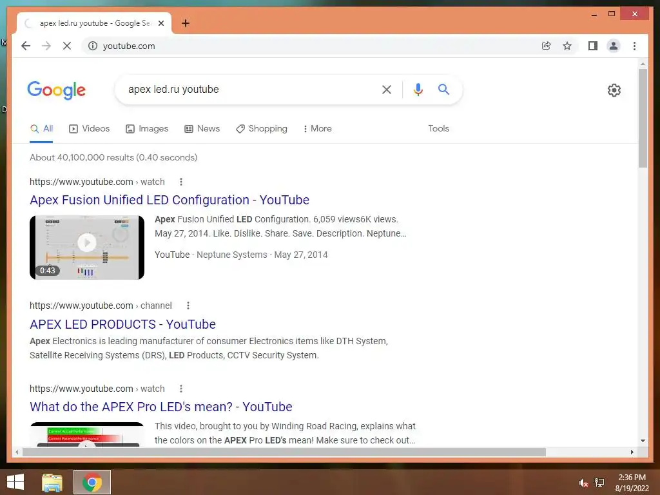
Task: Open the Chrome three-dot menu
Action: (634, 46)
